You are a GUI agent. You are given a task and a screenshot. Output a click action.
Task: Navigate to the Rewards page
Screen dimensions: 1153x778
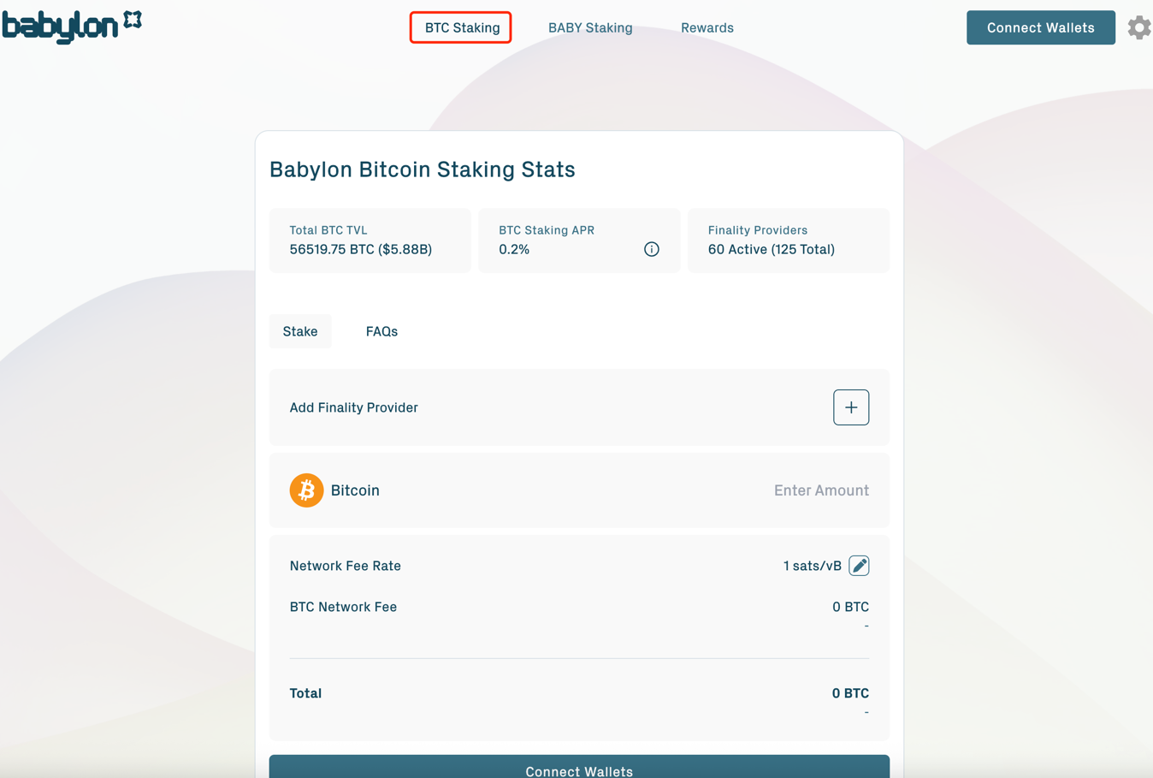click(x=707, y=27)
